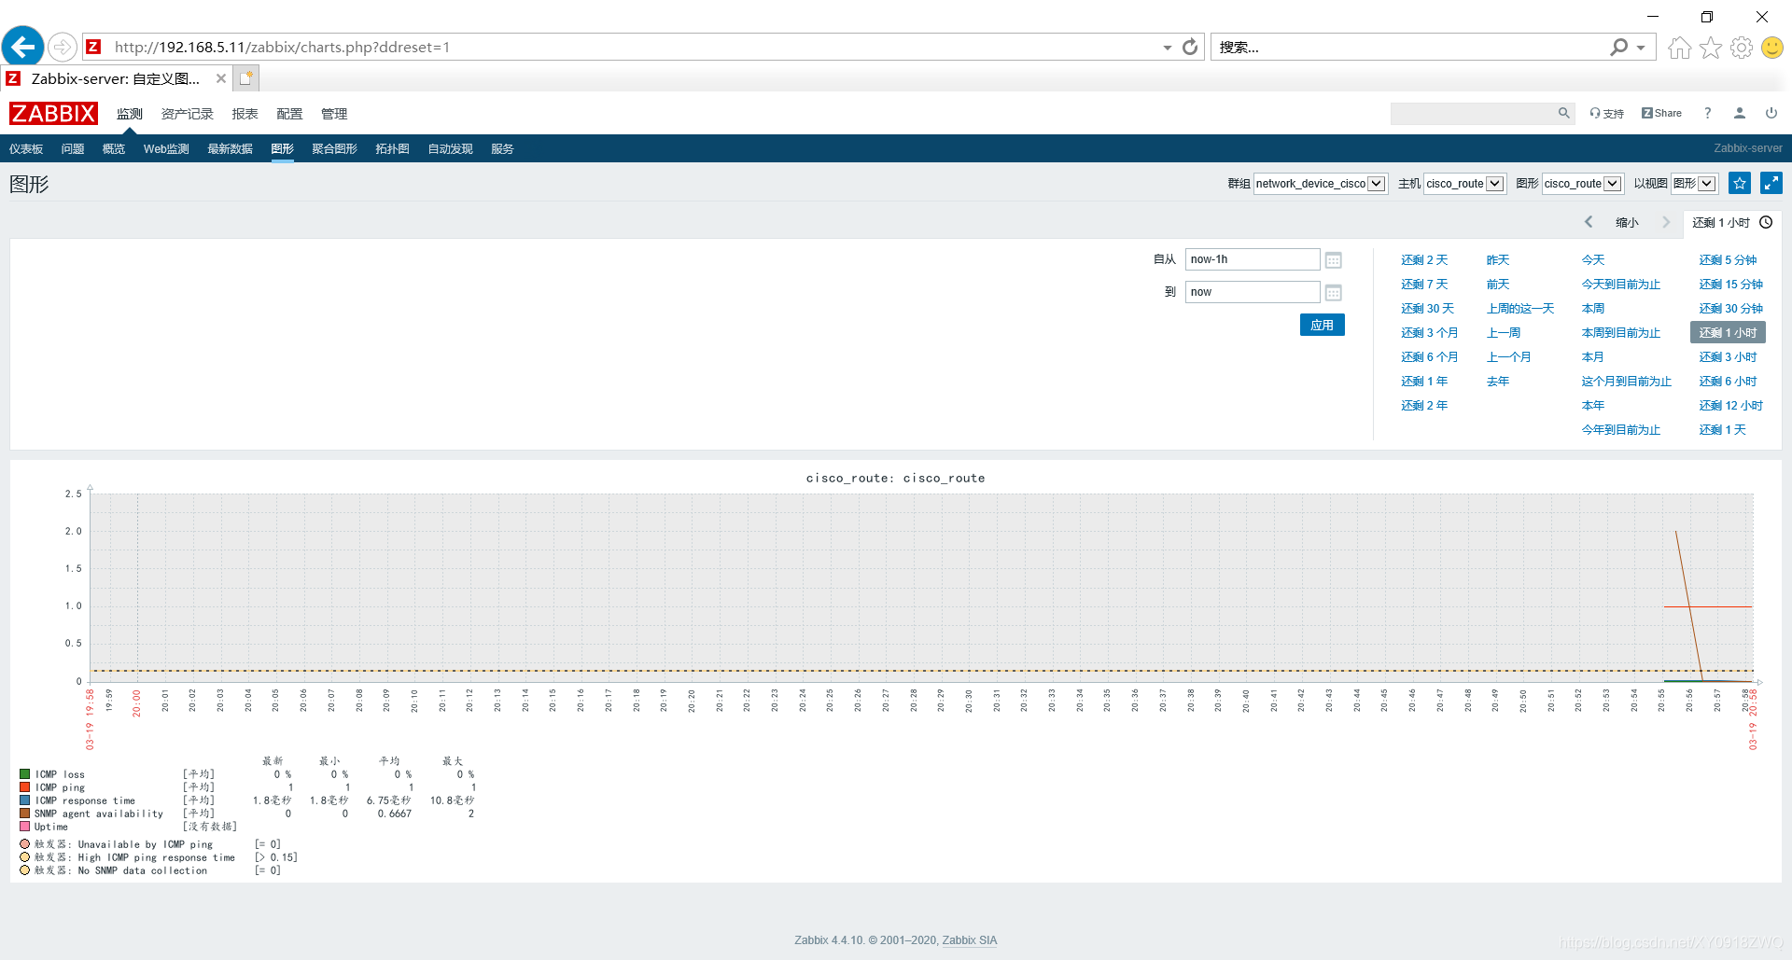The height and width of the screenshot is (960, 1792).
Task: Click red ICMP ping legend swatch
Action: click(x=25, y=787)
